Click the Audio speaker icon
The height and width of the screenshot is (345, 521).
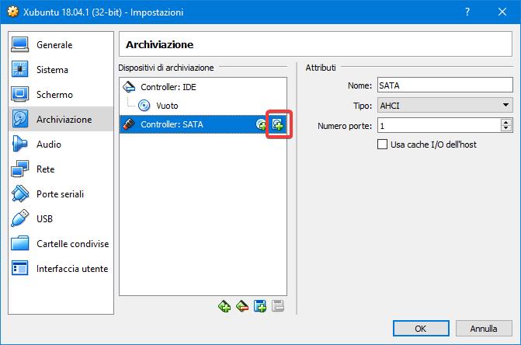(x=19, y=144)
